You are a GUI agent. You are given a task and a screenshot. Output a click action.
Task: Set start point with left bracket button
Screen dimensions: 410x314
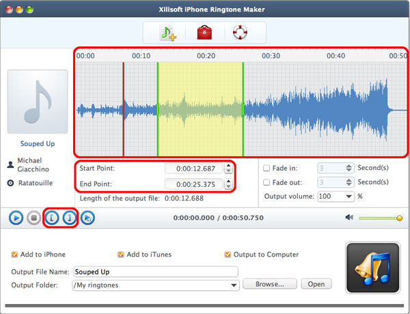[51, 218]
